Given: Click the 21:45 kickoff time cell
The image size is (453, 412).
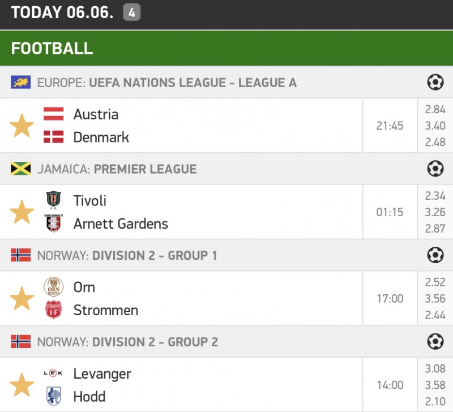Looking at the screenshot, I should 390,126.
